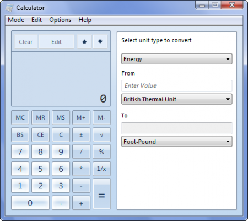Click the BS backspace button
Screen dimensions: 248x221
pos(20,135)
